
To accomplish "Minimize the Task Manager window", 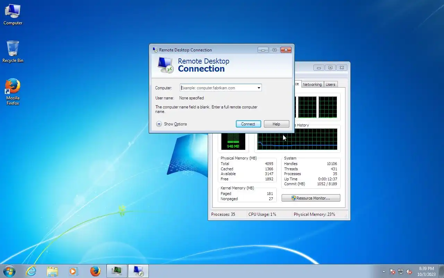I will pos(319,68).
